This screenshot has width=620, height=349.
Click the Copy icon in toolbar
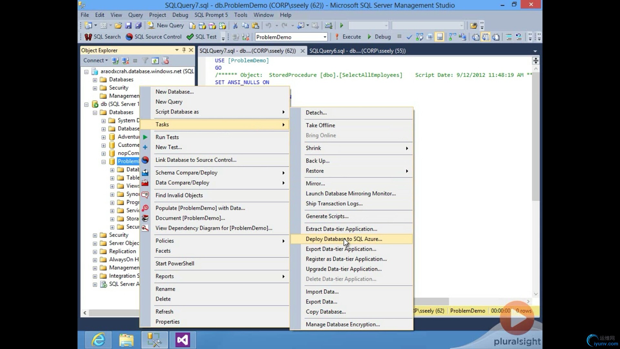coord(245,25)
